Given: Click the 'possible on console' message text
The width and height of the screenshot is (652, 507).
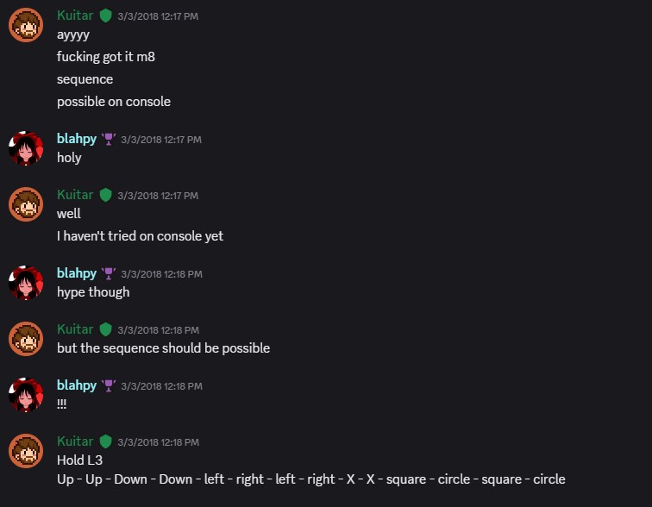Looking at the screenshot, I should click(114, 102).
